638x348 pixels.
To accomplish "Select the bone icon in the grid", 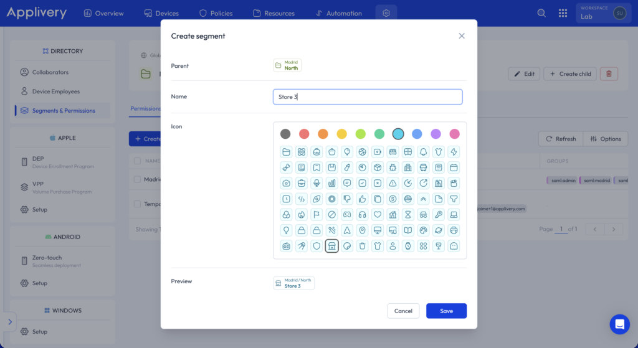I will pos(286,167).
